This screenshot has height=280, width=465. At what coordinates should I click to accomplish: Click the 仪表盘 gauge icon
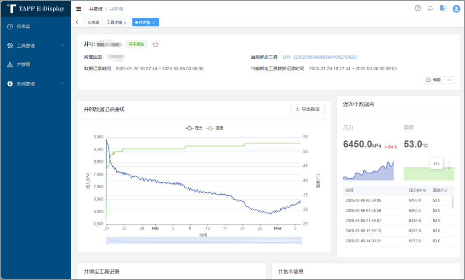coord(10,26)
